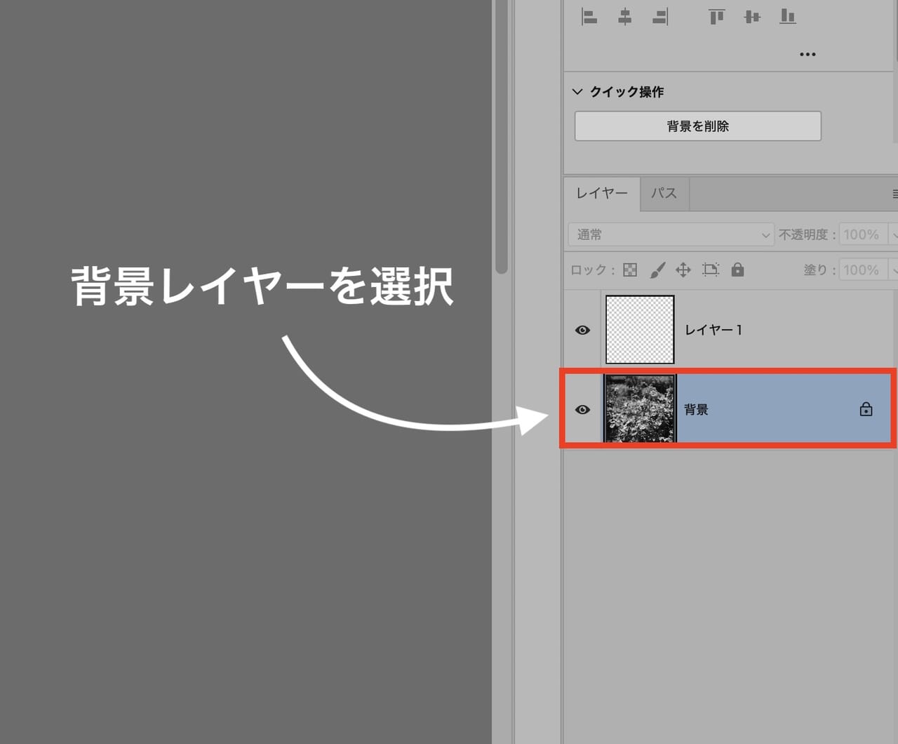Open the 通常 blend mode dropdown
This screenshot has width=898, height=744.
click(x=671, y=234)
